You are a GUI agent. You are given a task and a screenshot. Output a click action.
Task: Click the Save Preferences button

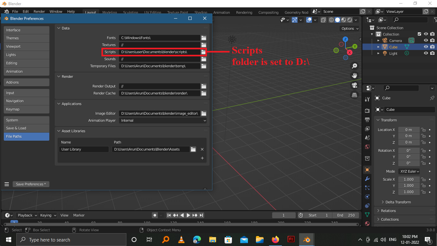click(31, 184)
